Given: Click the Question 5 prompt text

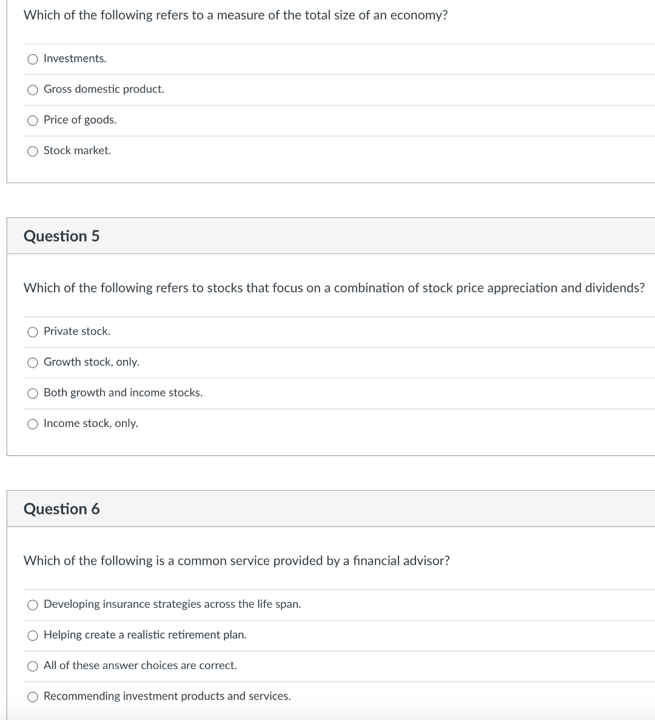Looking at the screenshot, I should [334, 288].
